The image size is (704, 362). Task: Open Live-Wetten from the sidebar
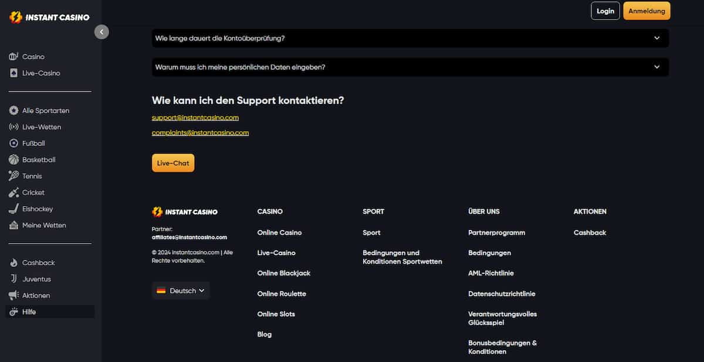13,127
